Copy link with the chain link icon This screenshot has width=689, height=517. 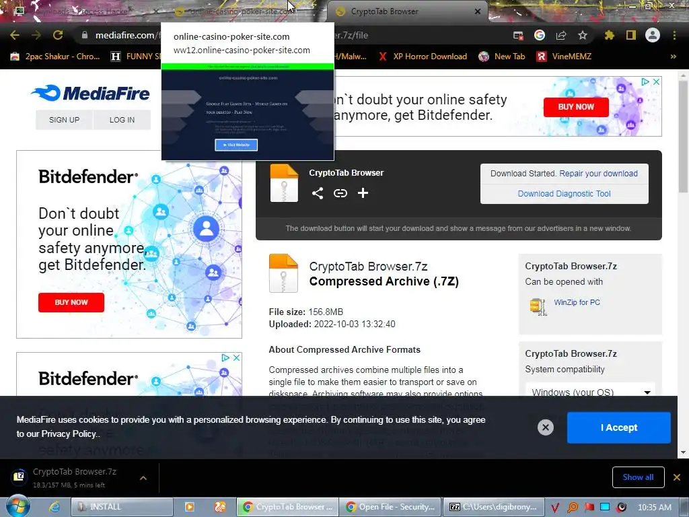point(340,193)
